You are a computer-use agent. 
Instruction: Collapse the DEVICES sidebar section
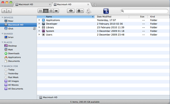[x=2, y=17]
